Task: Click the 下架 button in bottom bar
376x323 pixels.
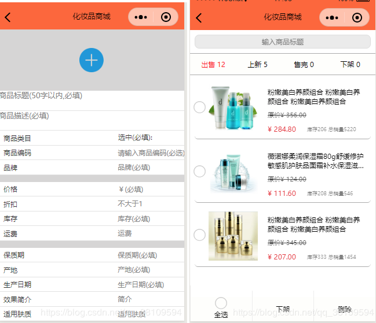Action: [283, 309]
